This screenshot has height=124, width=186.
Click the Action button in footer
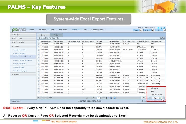145,98
